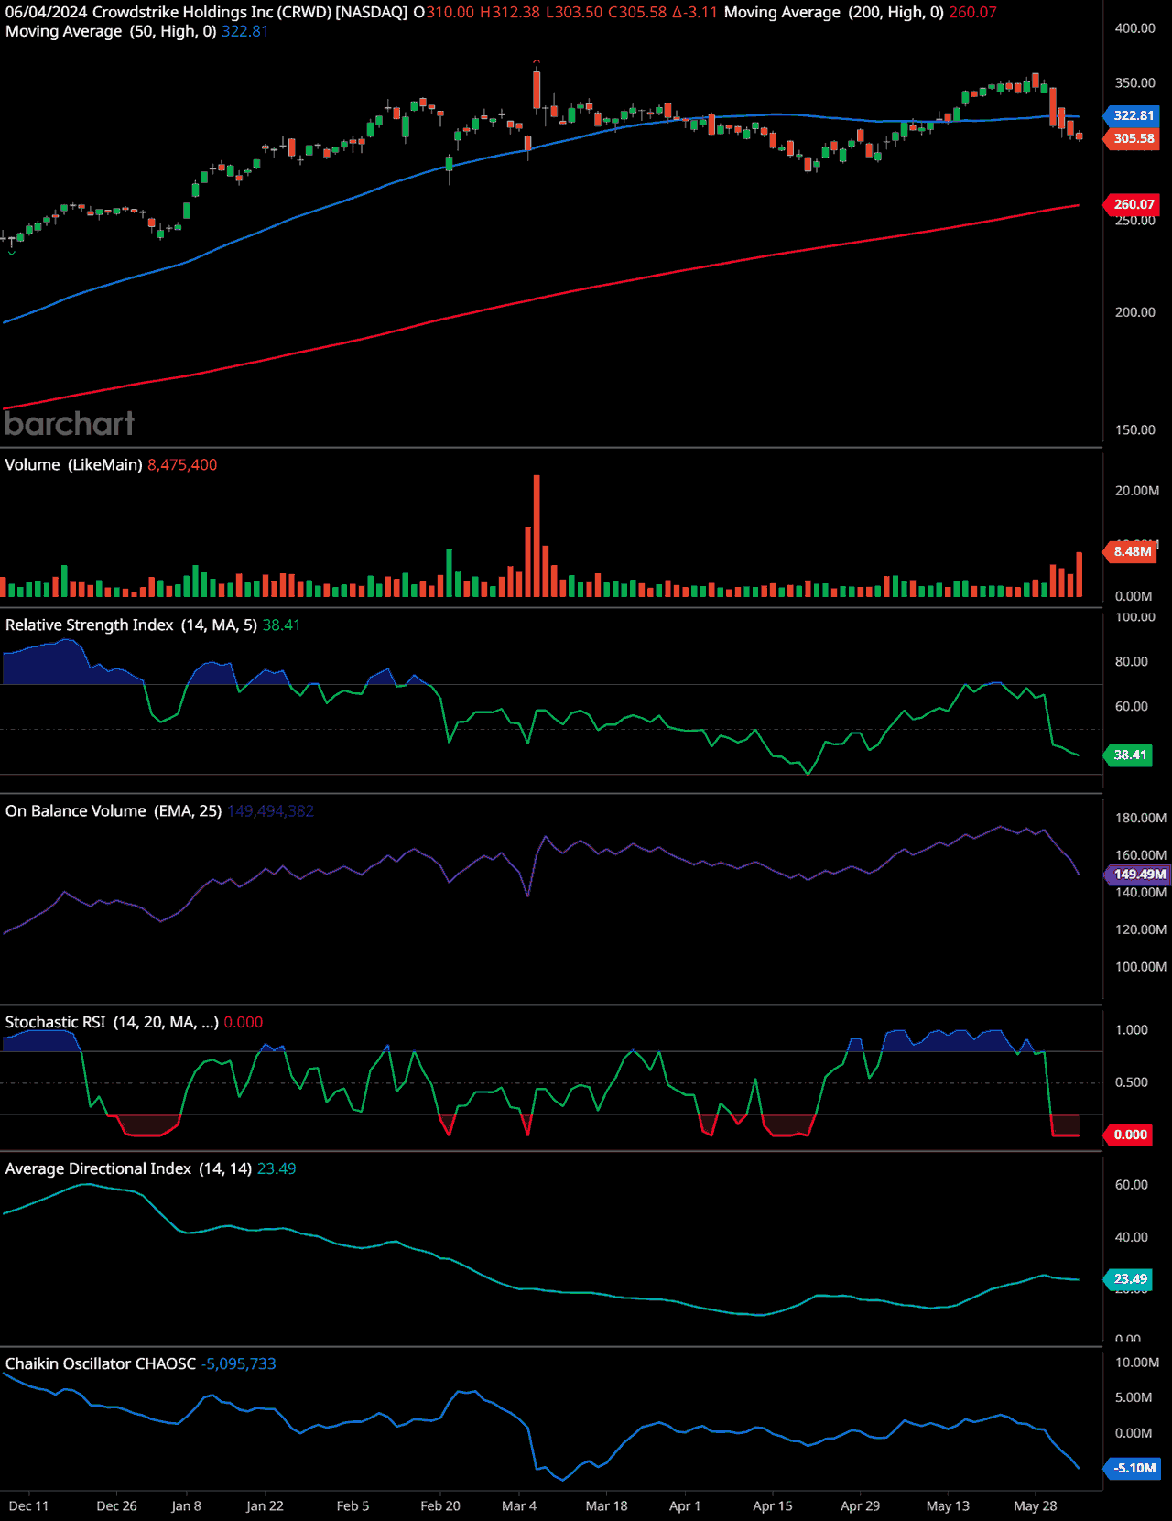Click the 20.00M volume axis label

1137,491
